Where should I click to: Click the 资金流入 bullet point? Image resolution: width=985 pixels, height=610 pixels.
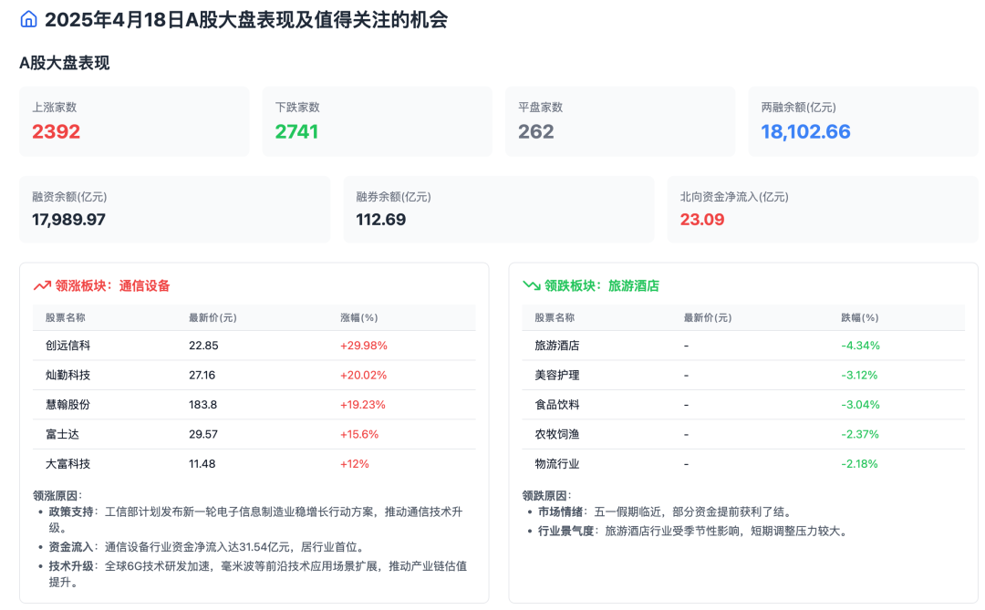tap(207, 547)
